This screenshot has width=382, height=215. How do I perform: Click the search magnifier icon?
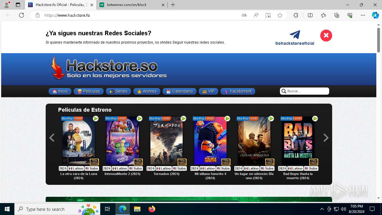(284, 91)
